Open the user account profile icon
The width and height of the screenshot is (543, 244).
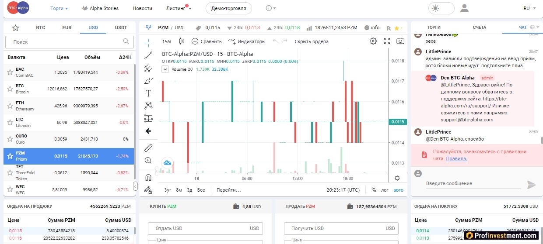tap(464, 8)
